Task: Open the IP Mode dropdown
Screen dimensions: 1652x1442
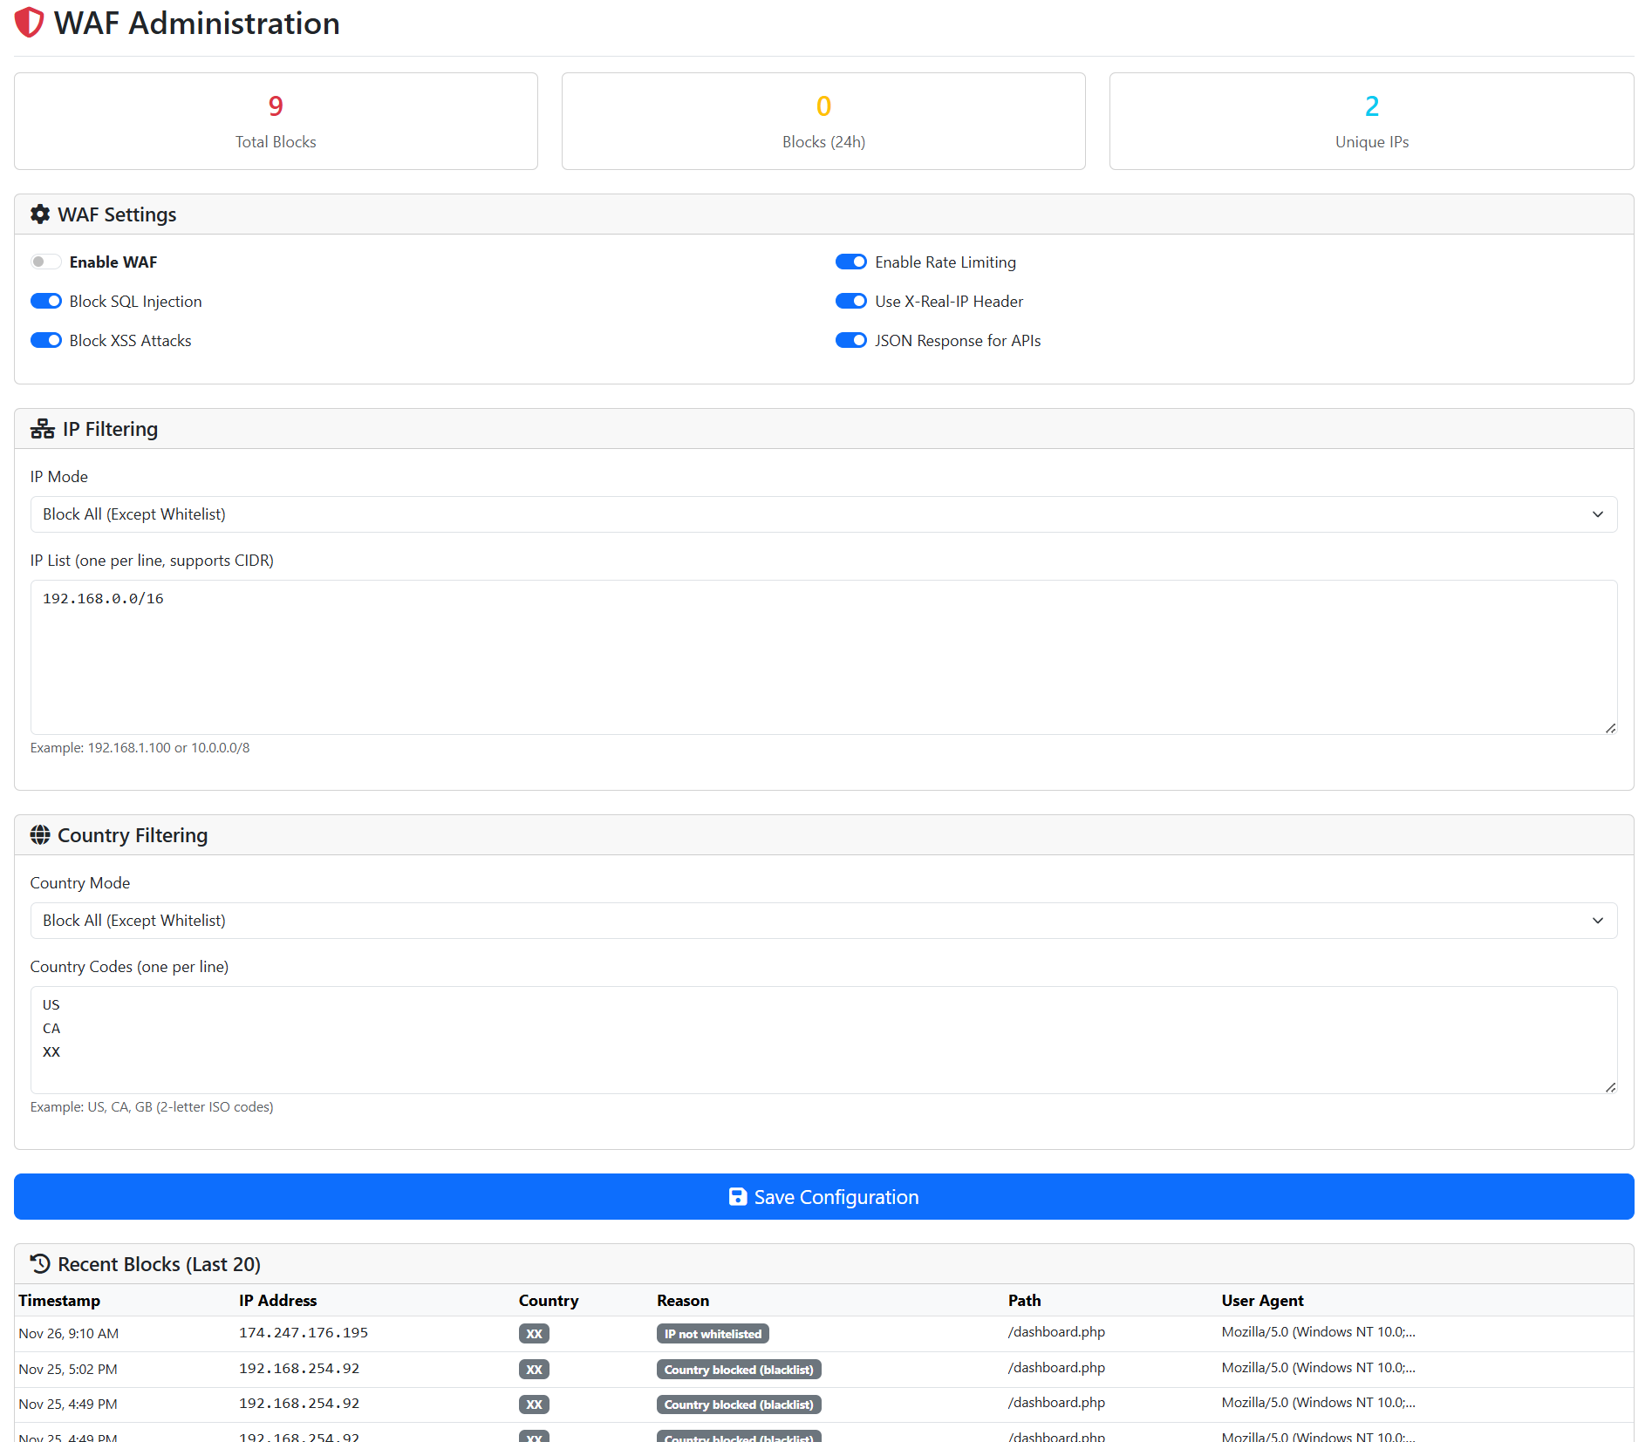Action: tap(823, 514)
